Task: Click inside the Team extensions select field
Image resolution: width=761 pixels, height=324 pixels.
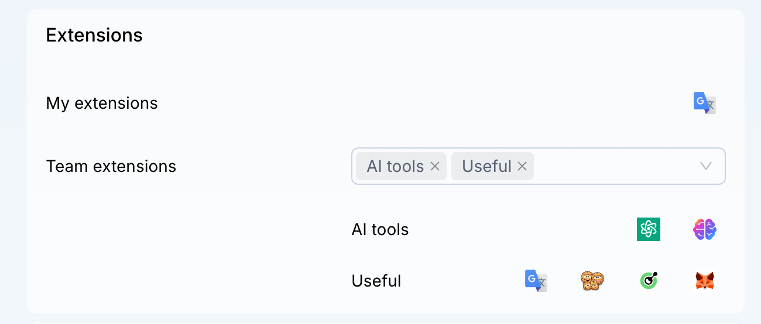Action: [539, 166]
